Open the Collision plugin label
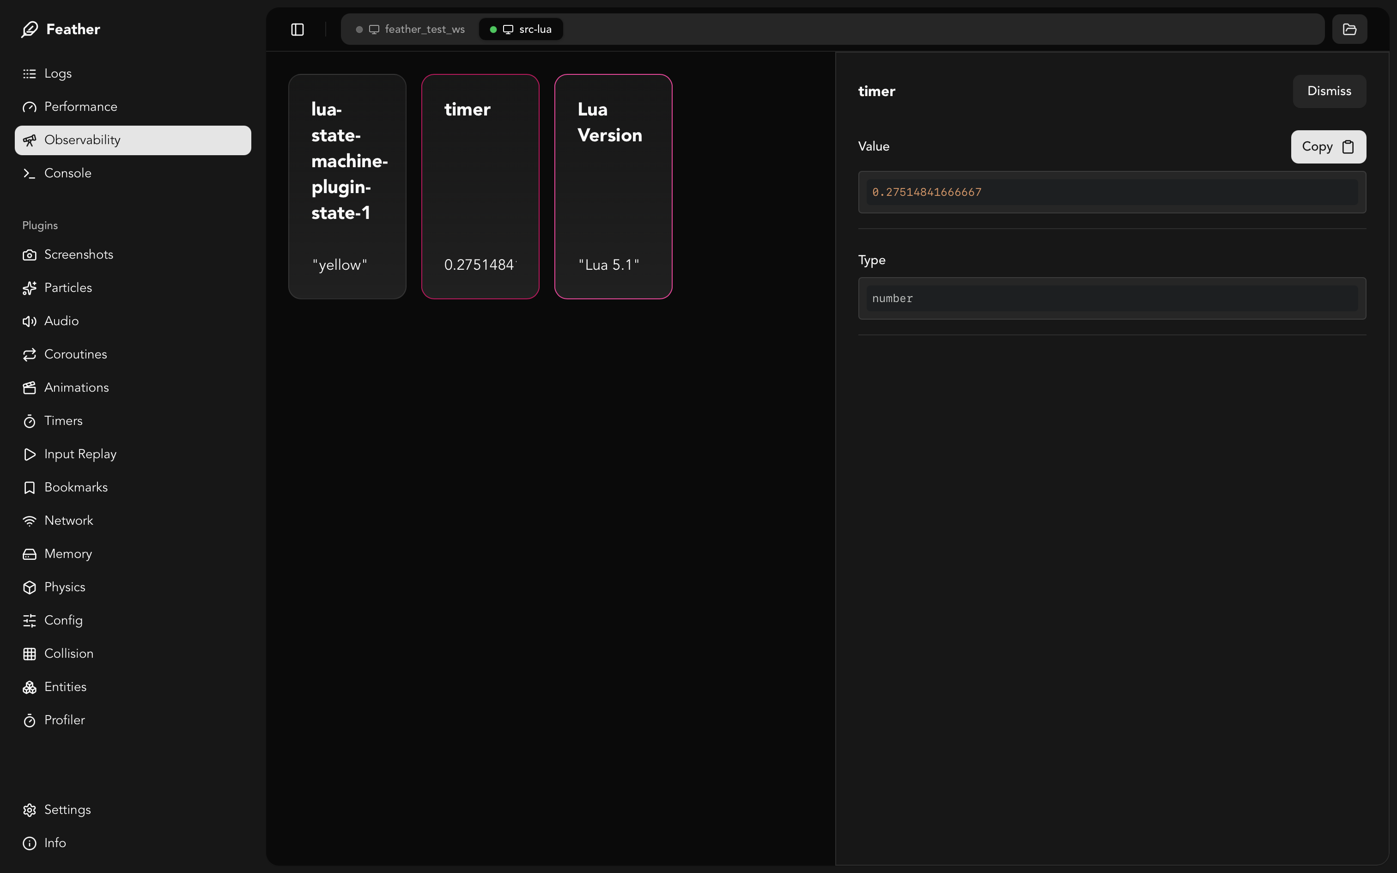The width and height of the screenshot is (1397, 873). (69, 654)
